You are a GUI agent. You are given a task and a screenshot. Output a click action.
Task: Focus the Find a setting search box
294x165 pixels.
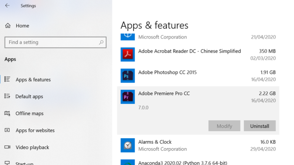[x=51, y=43]
